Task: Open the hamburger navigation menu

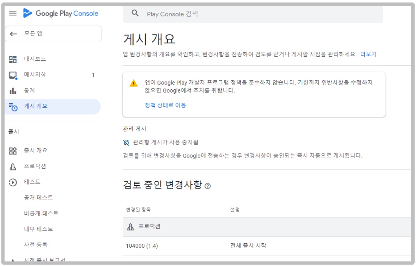Action: (x=13, y=13)
